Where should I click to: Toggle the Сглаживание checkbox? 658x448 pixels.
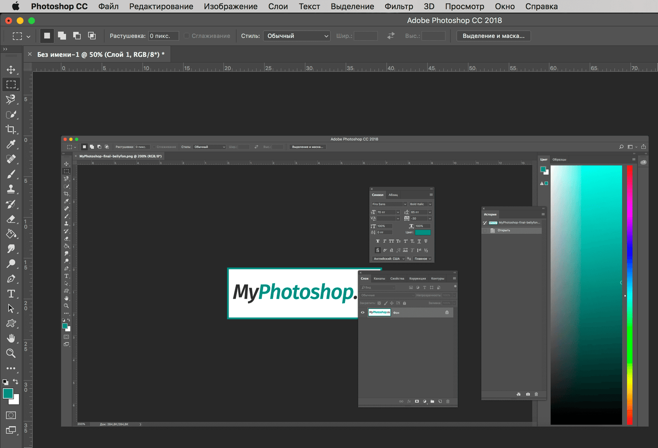click(187, 36)
